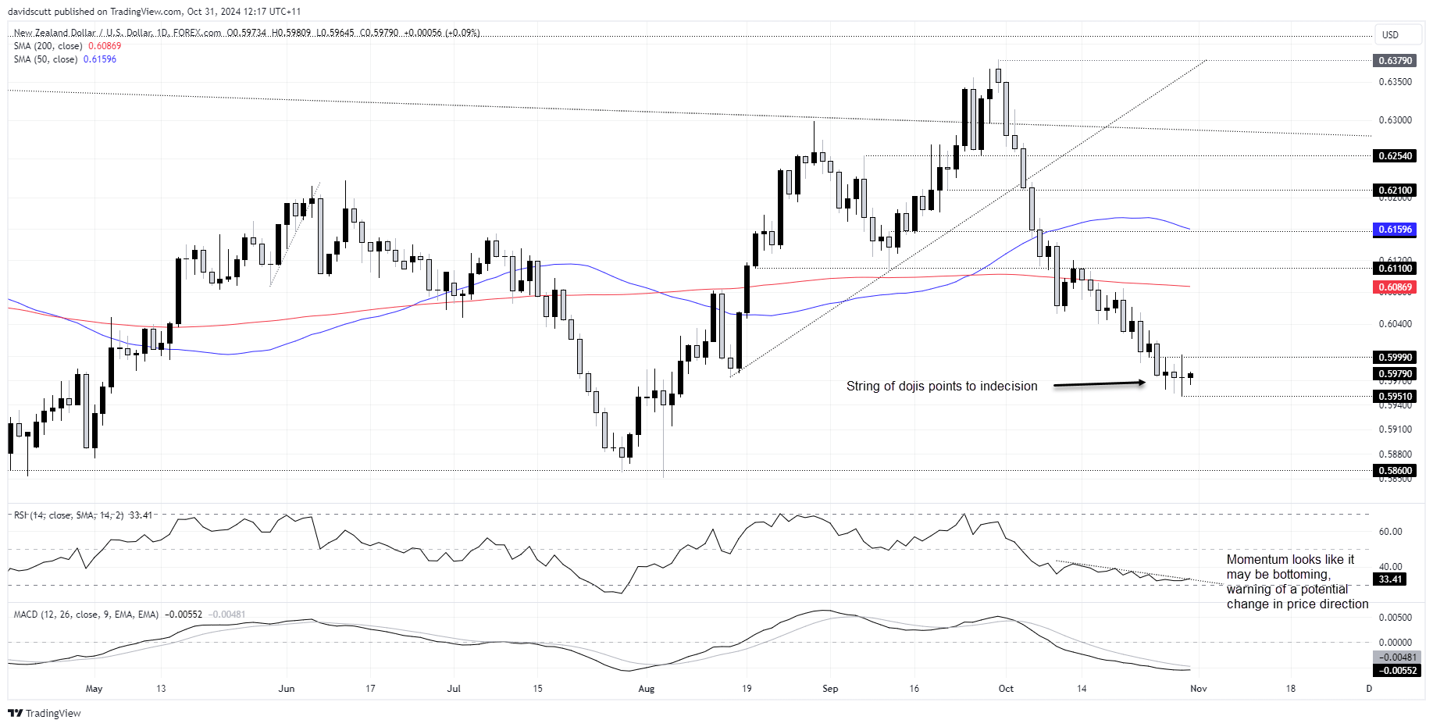Click the RSI 60.00 axis tick

pos(1390,531)
